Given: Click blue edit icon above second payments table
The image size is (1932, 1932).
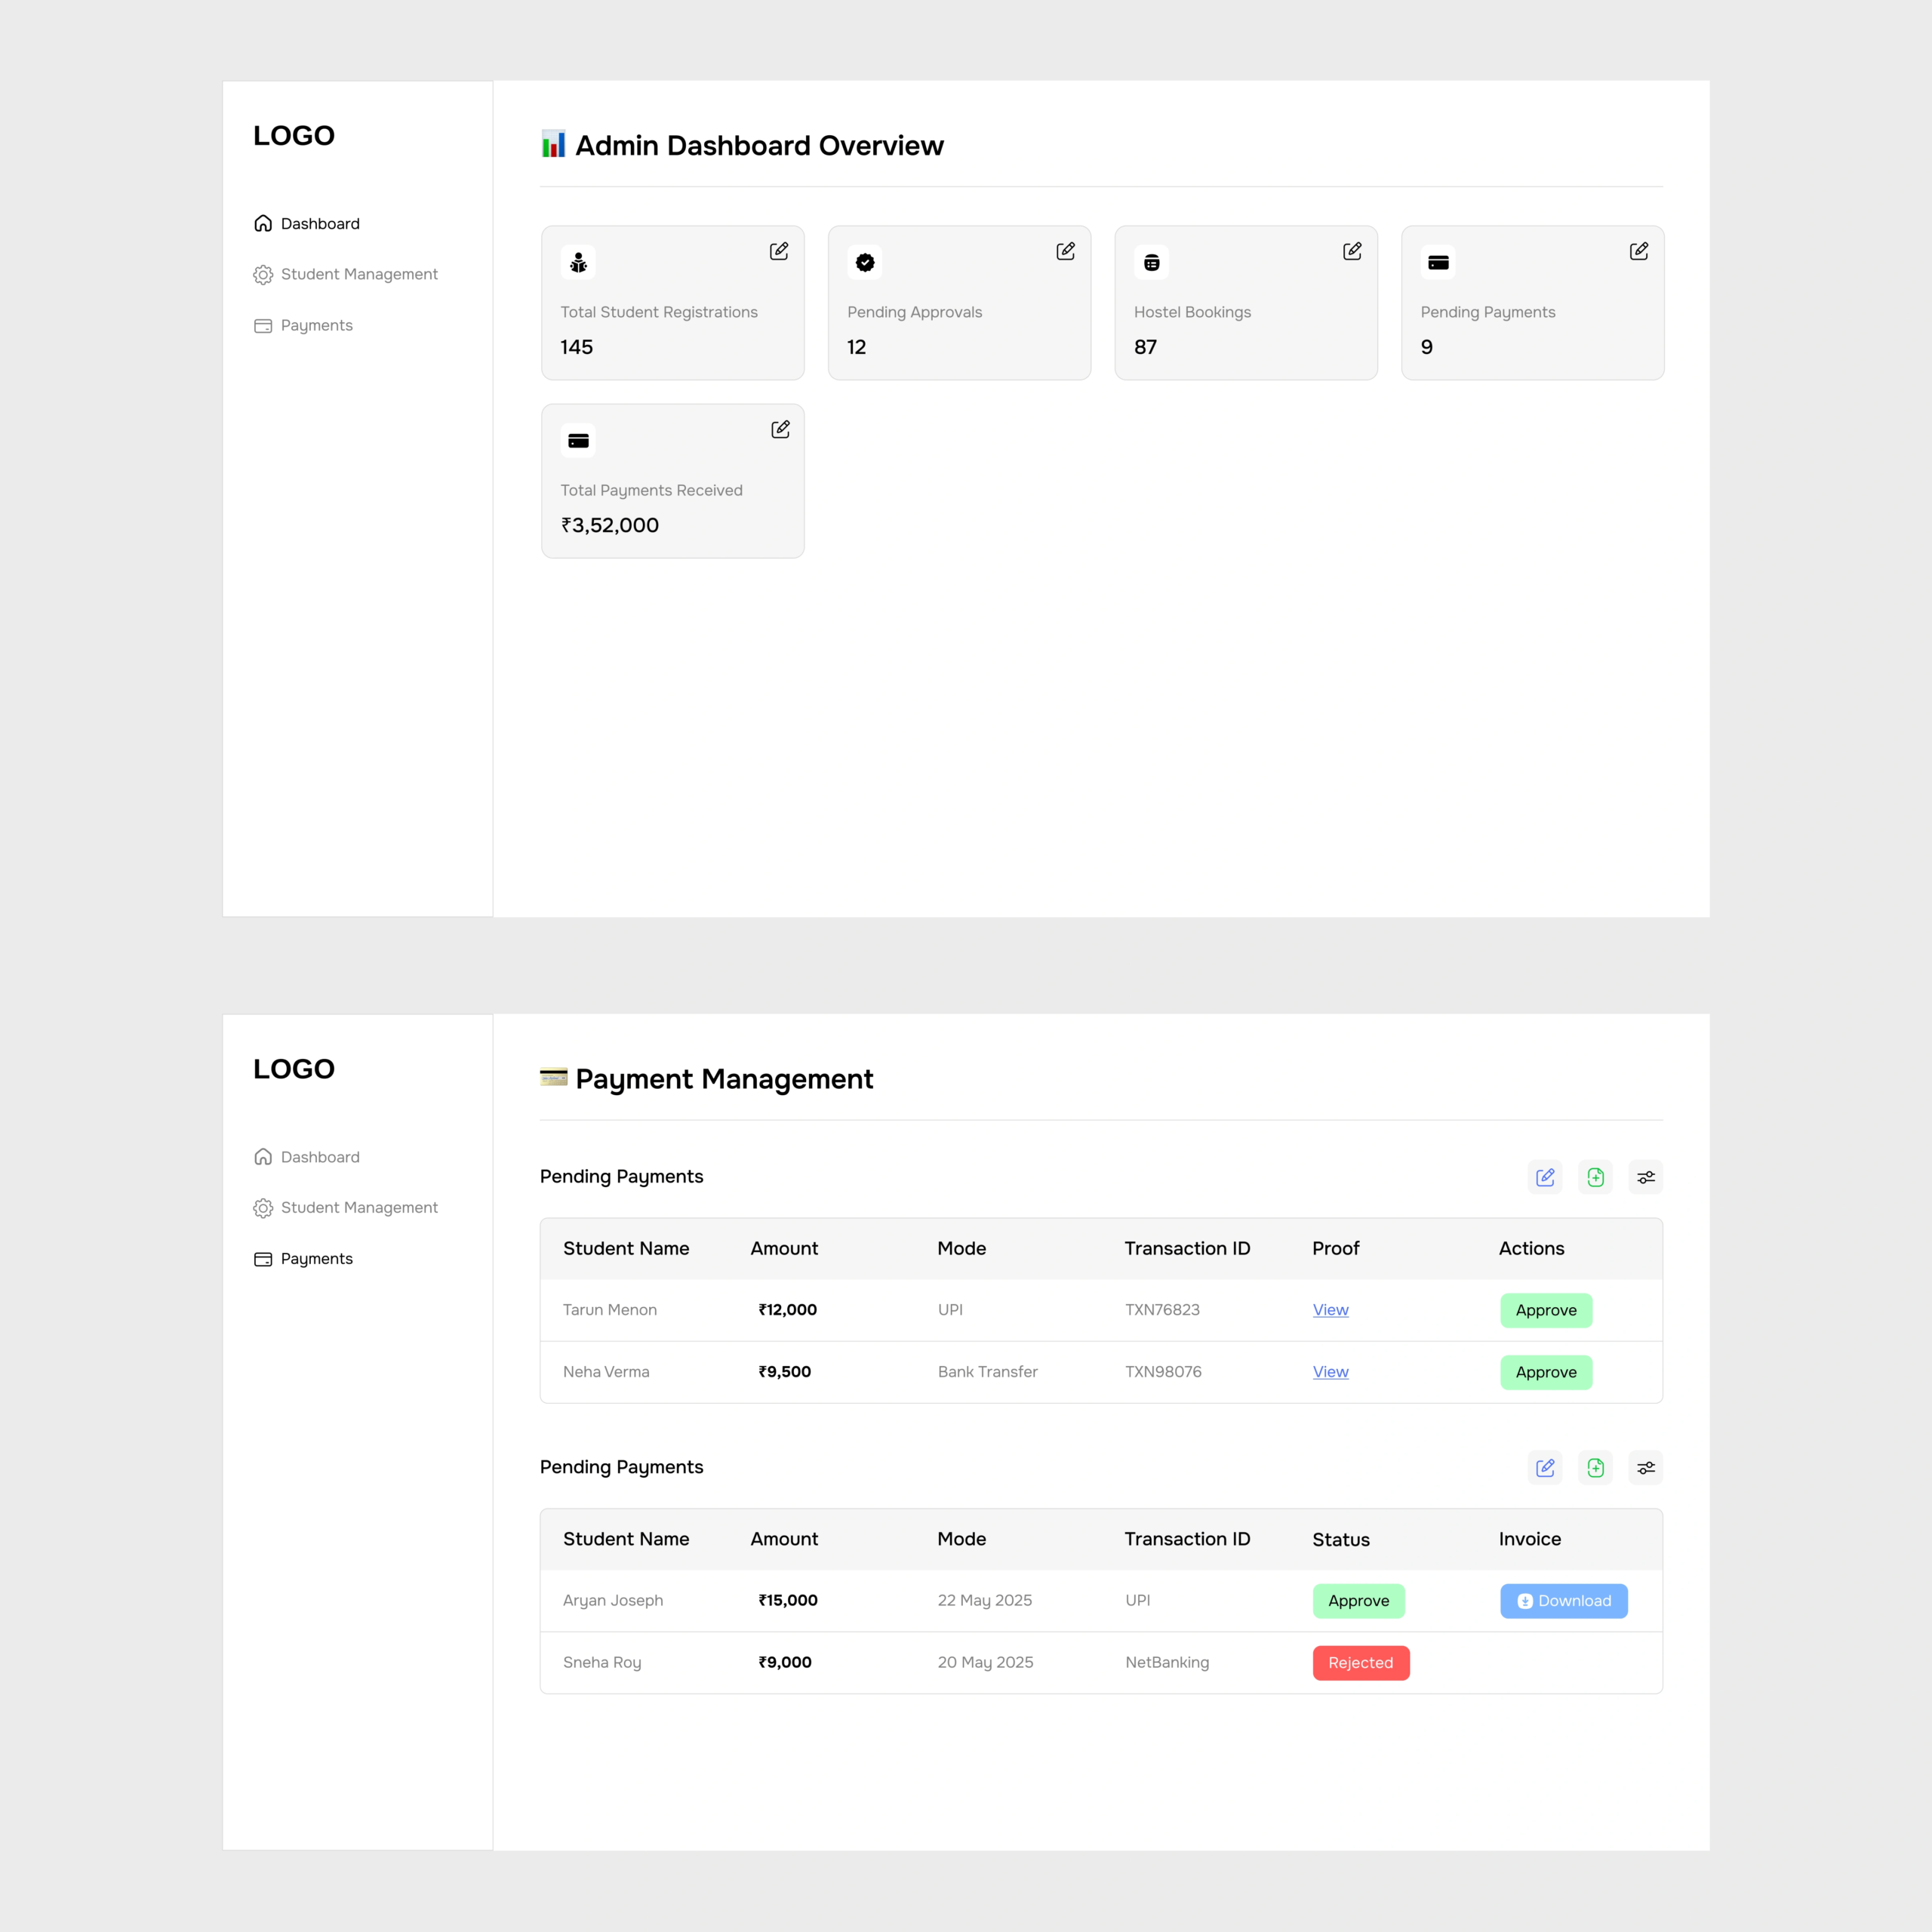Looking at the screenshot, I should coord(1545,1468).
